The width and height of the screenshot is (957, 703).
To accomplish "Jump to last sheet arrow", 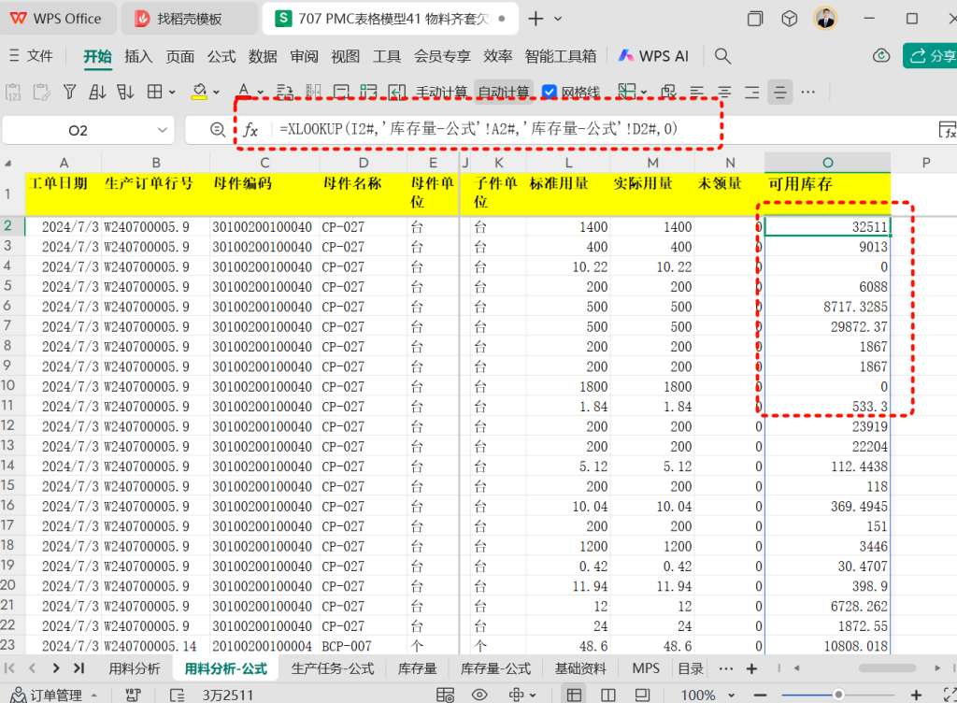I will (x=79, y=668).
